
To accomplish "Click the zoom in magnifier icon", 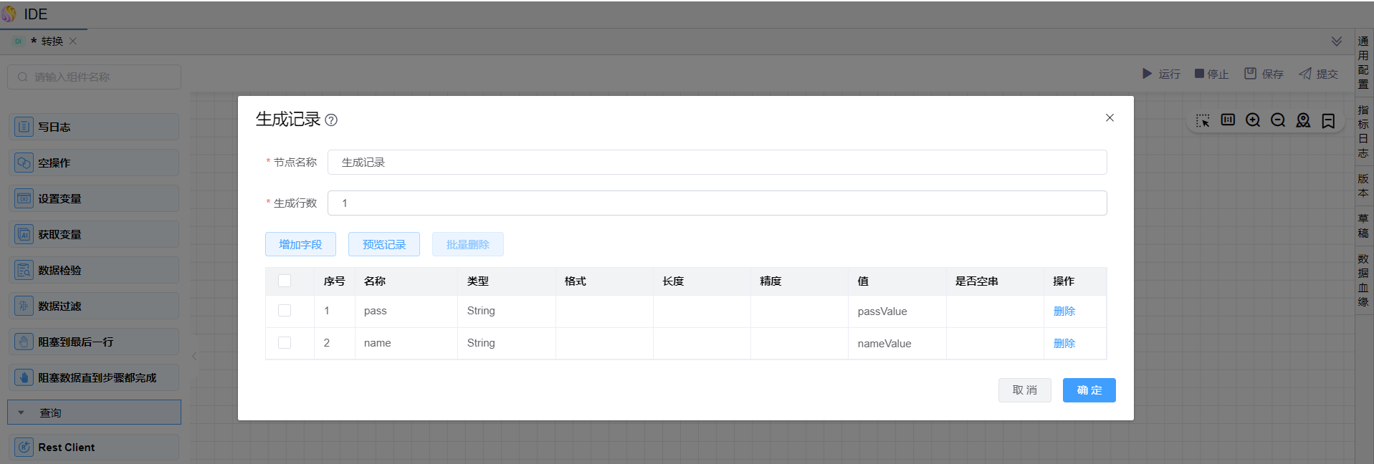I will (1252, 120).
